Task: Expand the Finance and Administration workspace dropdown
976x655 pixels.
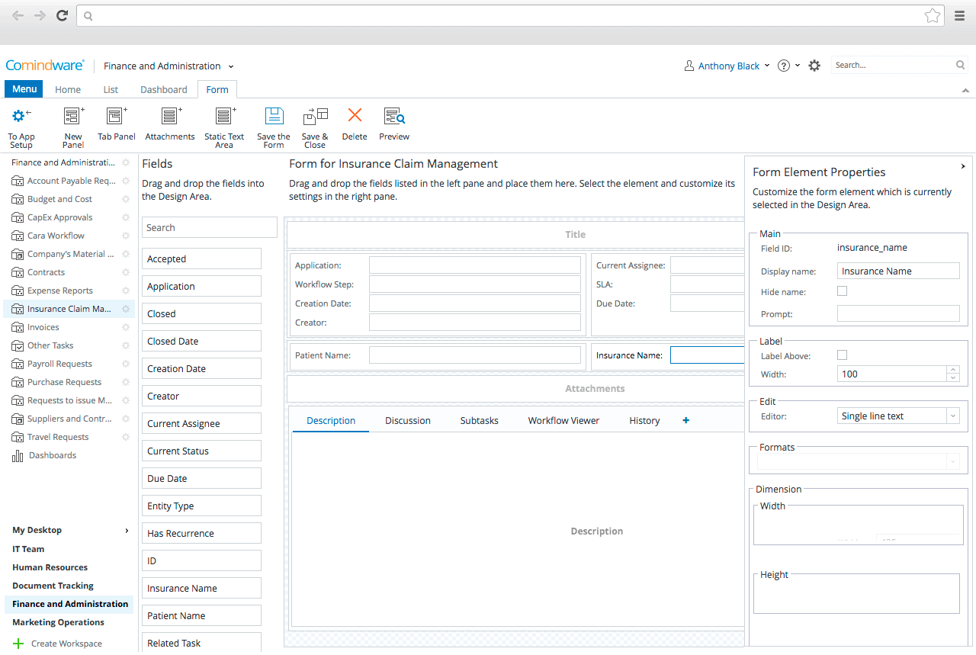Action: (230, 66)
